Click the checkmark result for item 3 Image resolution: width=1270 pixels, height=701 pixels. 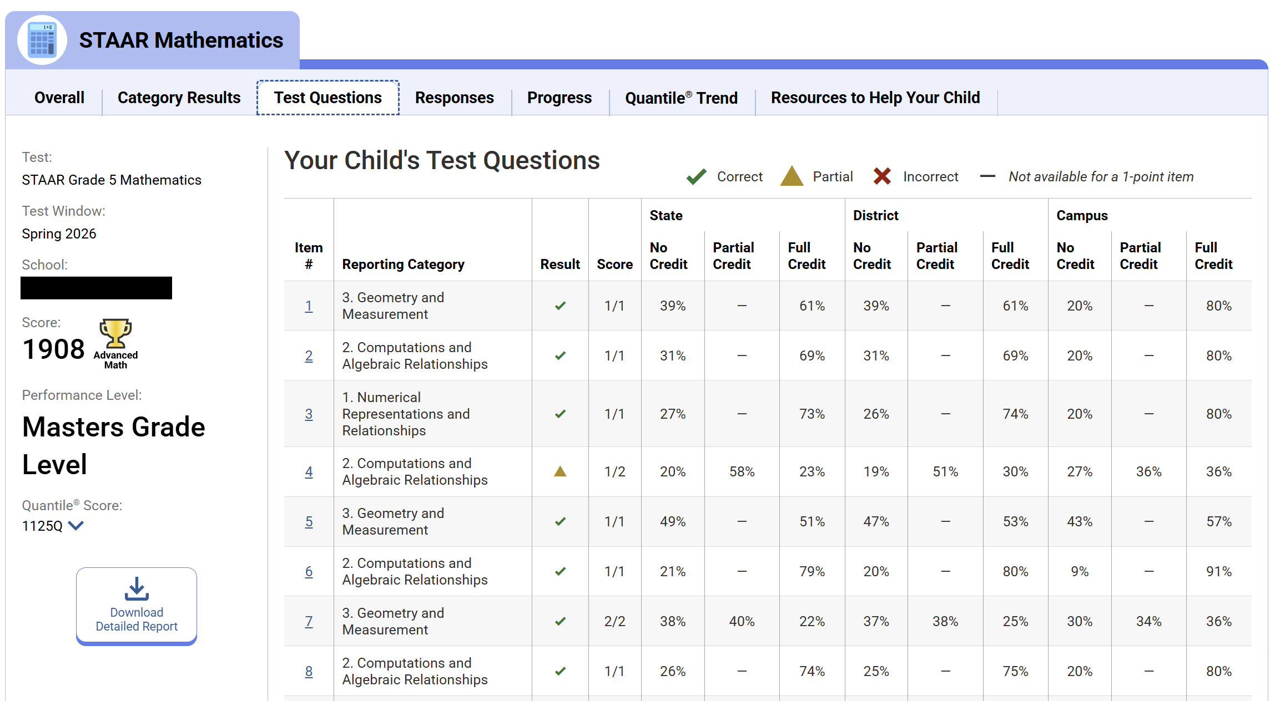[x=561, y=414]
